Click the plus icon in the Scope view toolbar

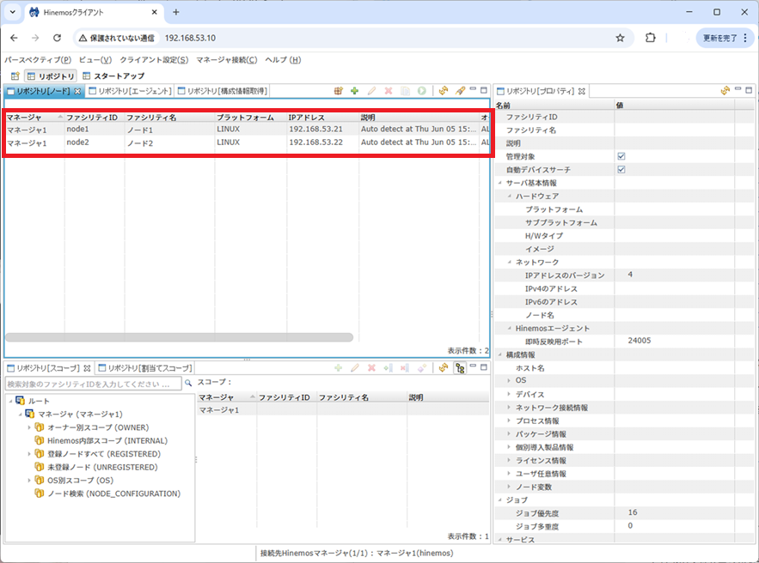pos(339,368)
